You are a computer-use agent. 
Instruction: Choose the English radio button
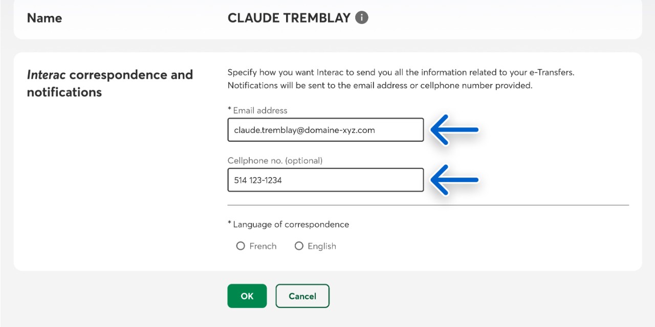pyautogui.click(x=299, y=246)
